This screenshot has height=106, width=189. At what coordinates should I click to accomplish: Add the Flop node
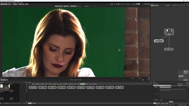[71, 87]
